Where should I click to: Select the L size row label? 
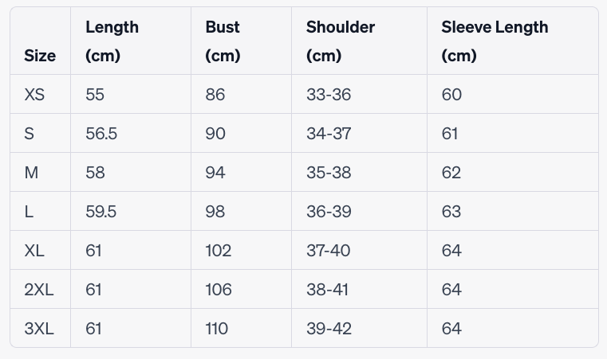[x=30, y=212]
